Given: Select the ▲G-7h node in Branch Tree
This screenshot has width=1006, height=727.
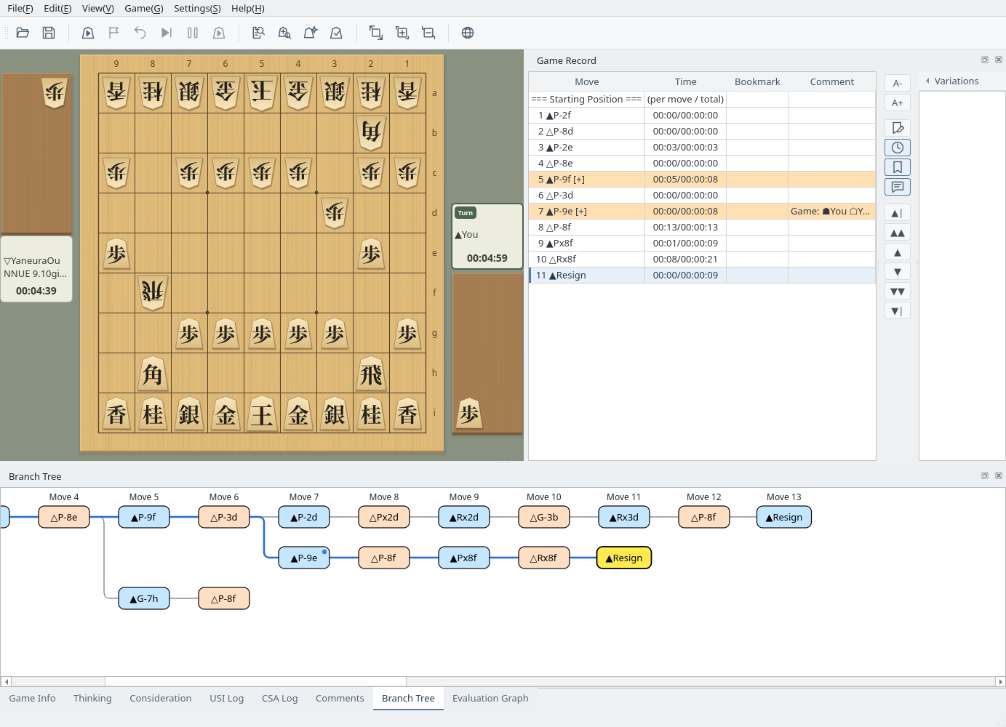Looking at the screenshot, I should (144, 598).
